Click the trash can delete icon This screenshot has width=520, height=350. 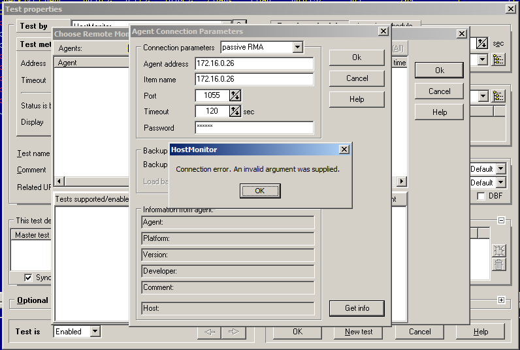(499, 264)
